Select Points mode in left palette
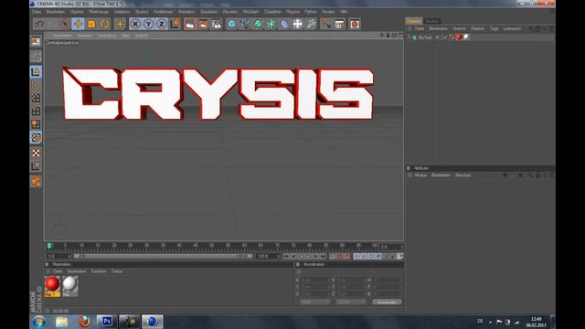The width and height of the screenshot is (585, 329). click(x=36, y=98)
